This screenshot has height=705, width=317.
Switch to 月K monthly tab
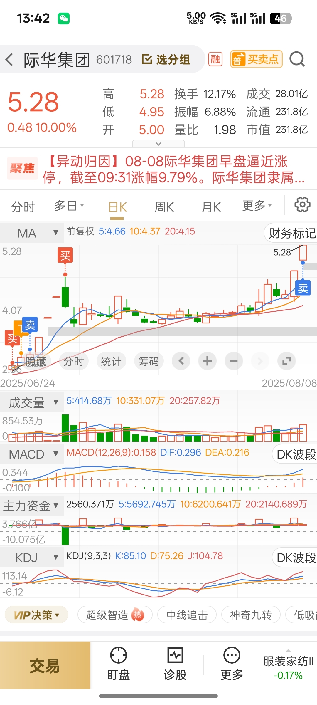click(x=211, y=207)
